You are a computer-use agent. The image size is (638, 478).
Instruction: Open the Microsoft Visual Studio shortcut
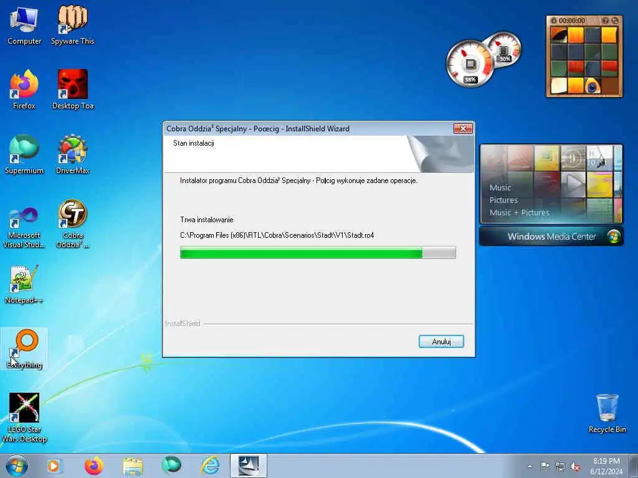(x=24, y=228)
